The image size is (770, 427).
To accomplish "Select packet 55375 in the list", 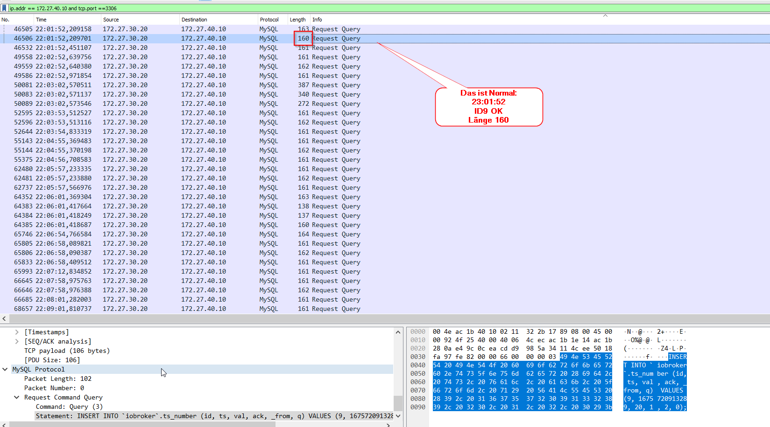I will point(385,159).
